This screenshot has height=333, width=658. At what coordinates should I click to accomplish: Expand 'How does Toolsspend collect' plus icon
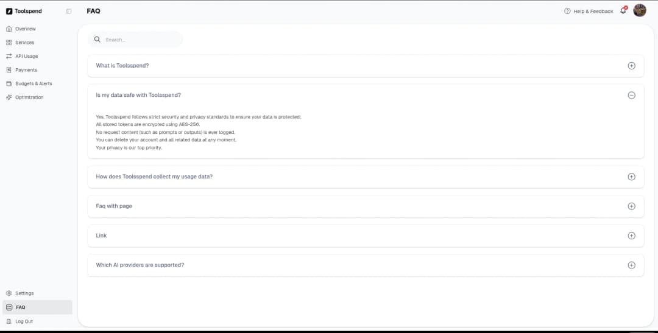coord(631,177)
